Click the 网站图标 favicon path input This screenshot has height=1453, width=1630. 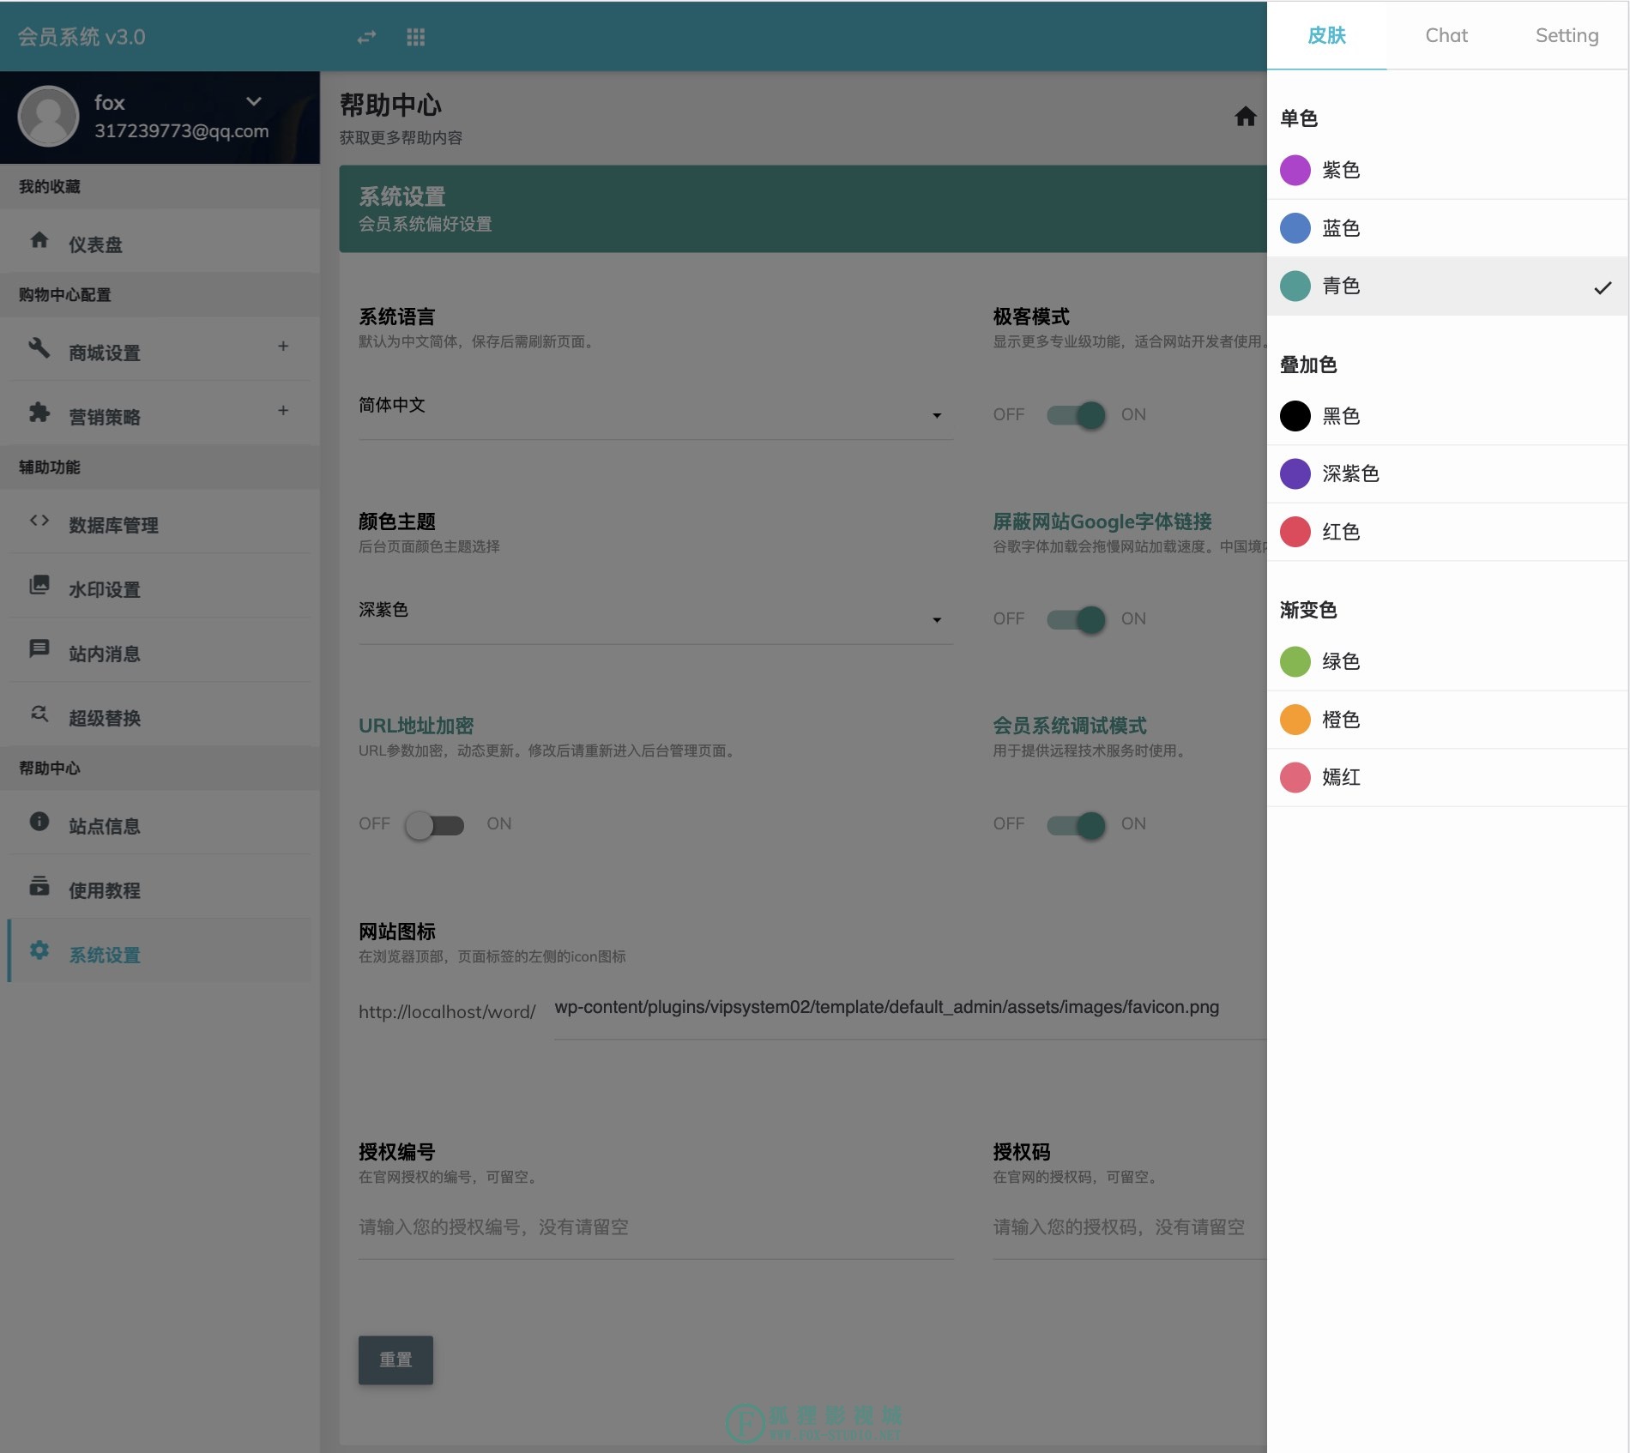tap(910, 1008)
